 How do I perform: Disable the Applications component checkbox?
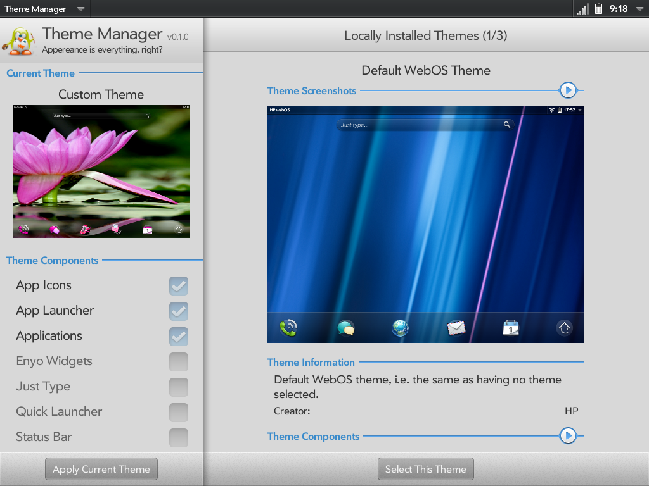[x=179, y=337]
